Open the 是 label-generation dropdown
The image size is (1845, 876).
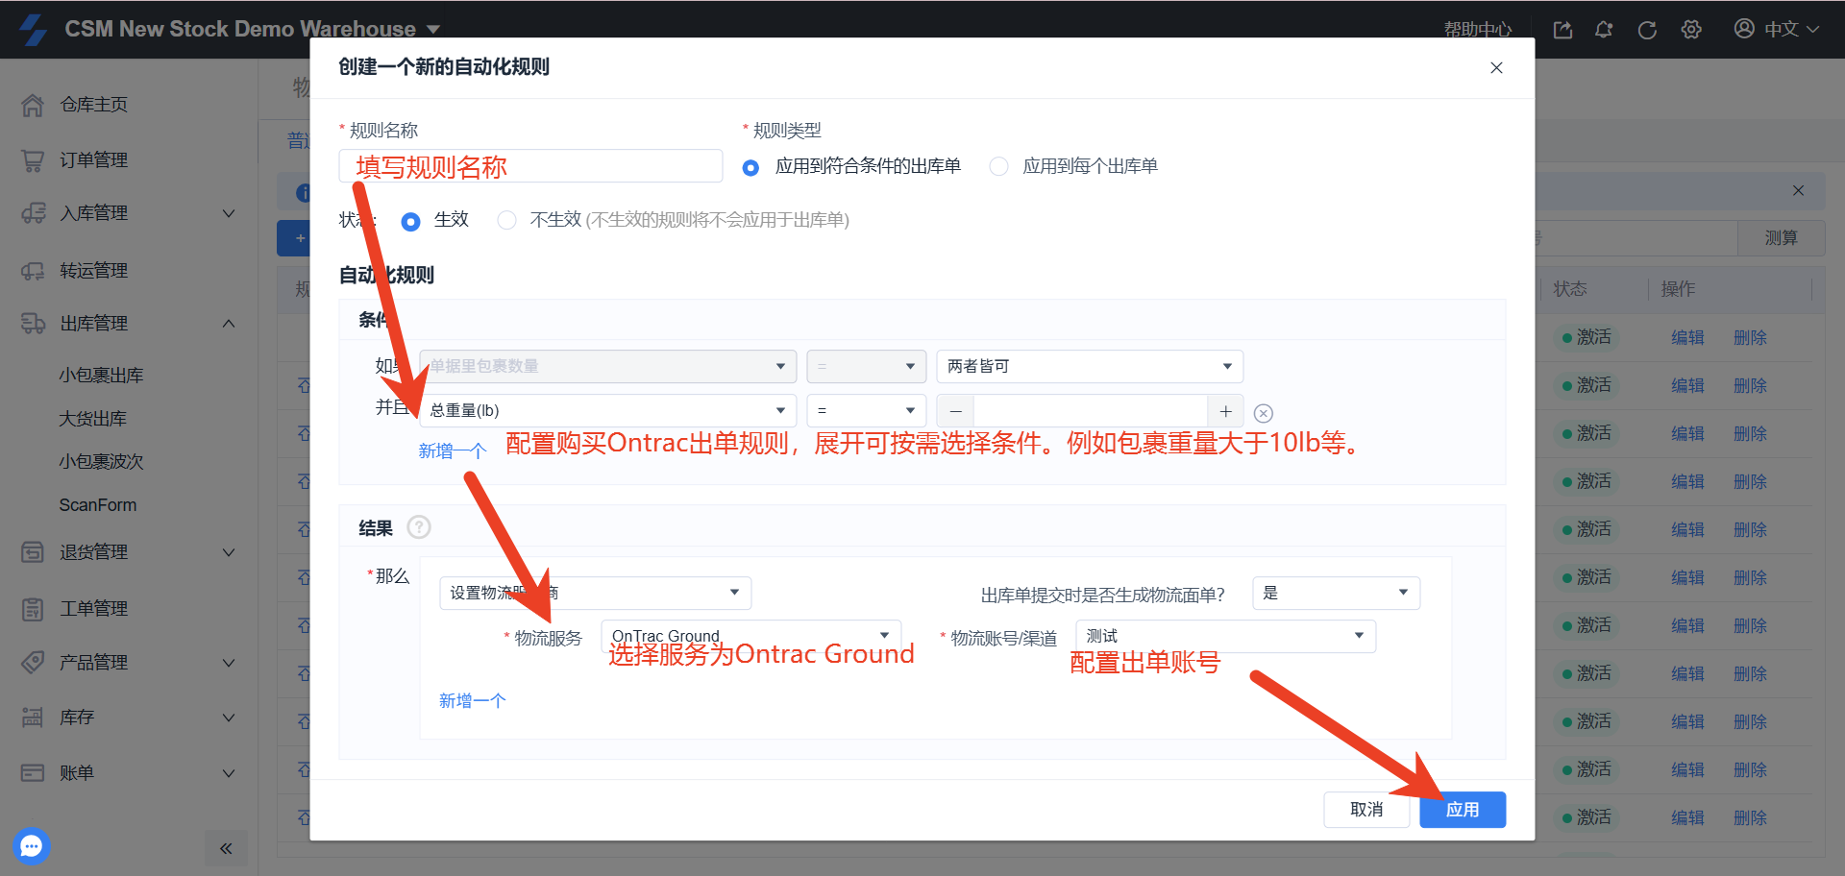pyautogui.click(x=1336, y=593)
